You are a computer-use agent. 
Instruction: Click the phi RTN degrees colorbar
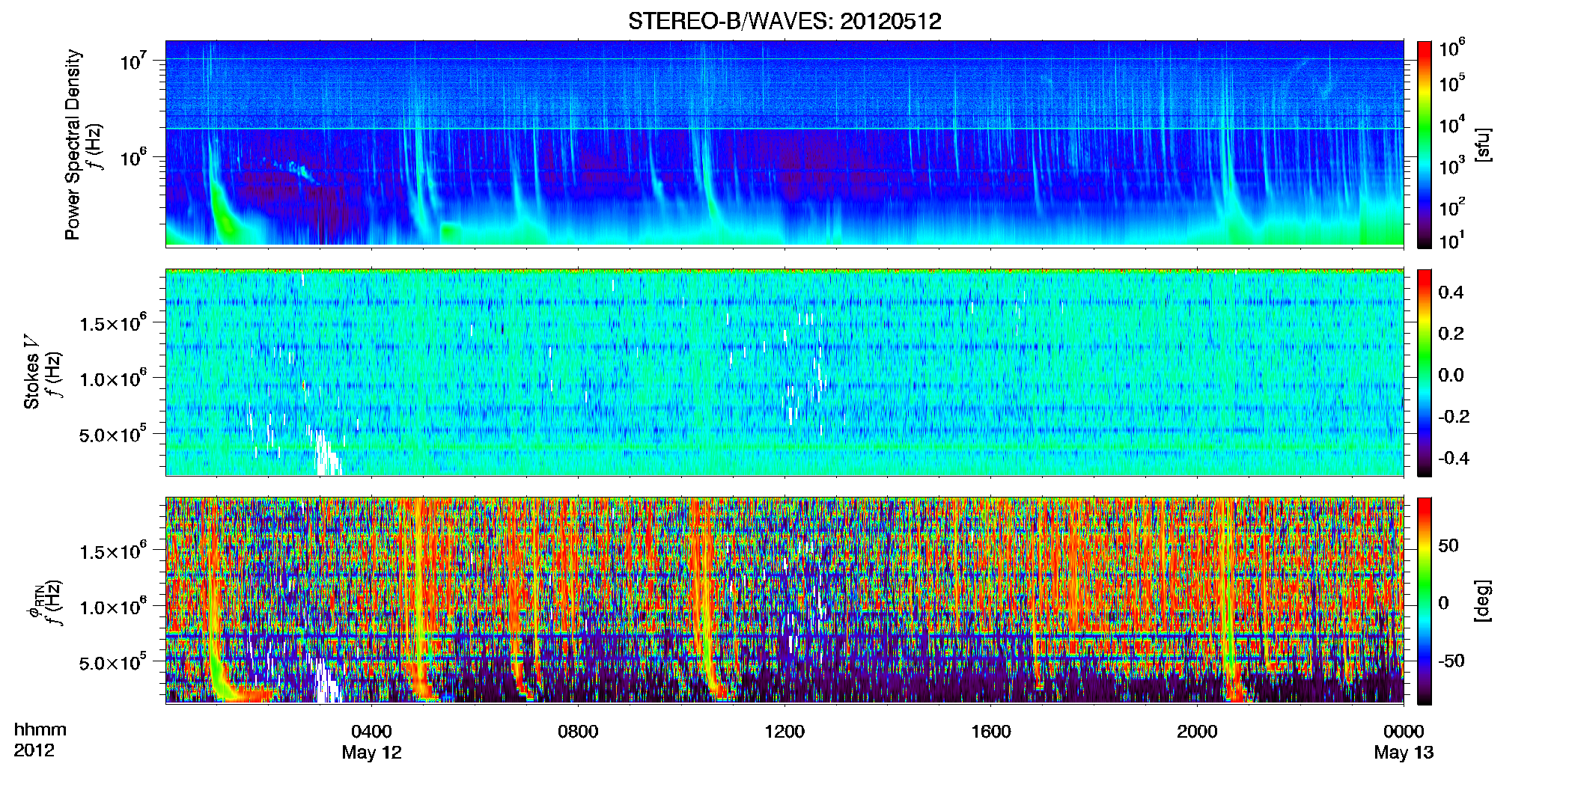[x=1425, y=602]
